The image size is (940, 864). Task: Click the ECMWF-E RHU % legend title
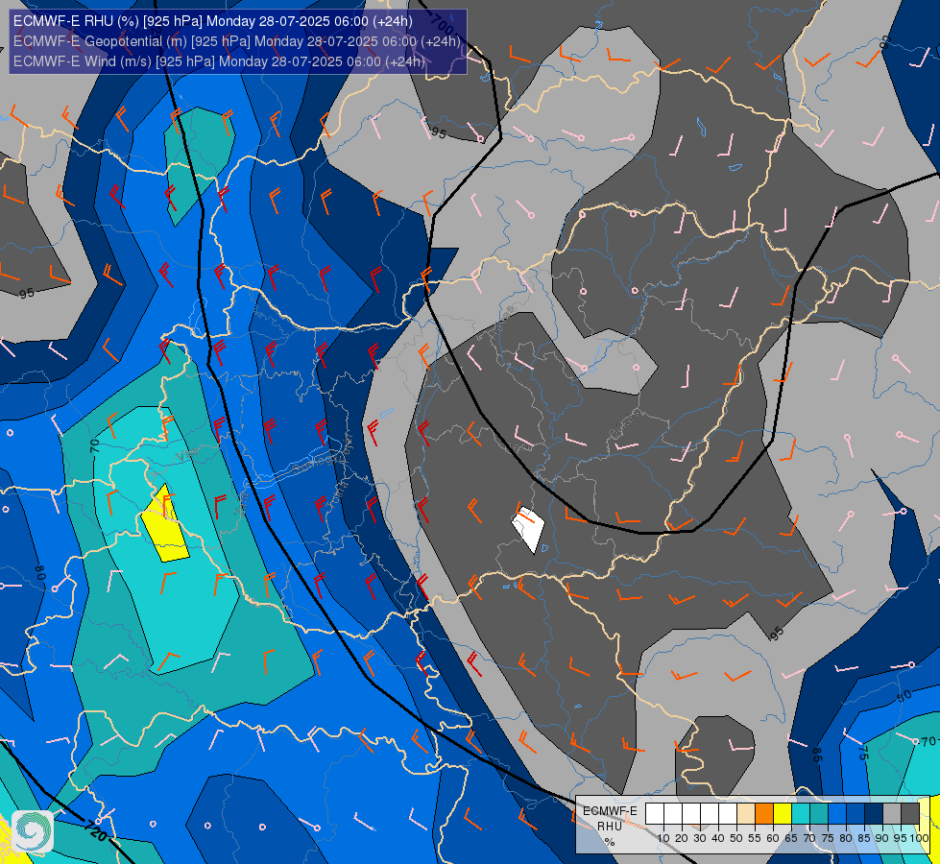coord(610,827)
